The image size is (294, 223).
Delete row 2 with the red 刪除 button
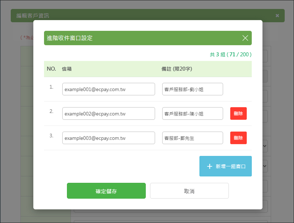(x=238, y=113)
